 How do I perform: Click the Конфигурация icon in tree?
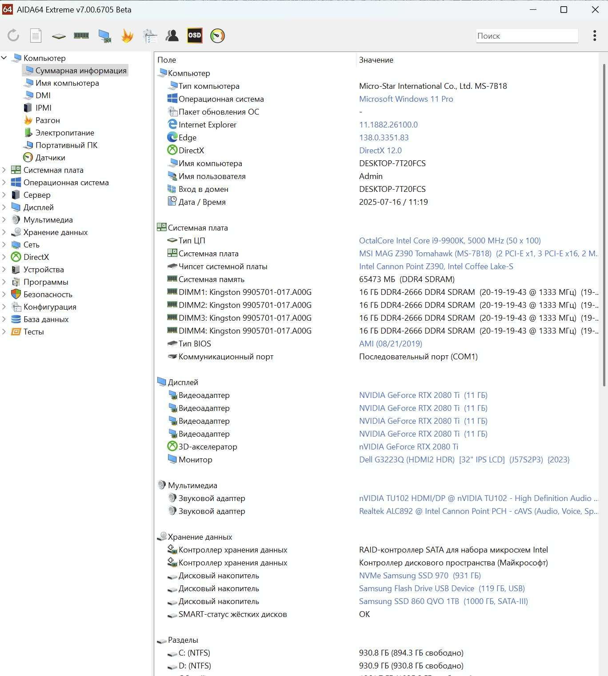[x=16, y=306]
